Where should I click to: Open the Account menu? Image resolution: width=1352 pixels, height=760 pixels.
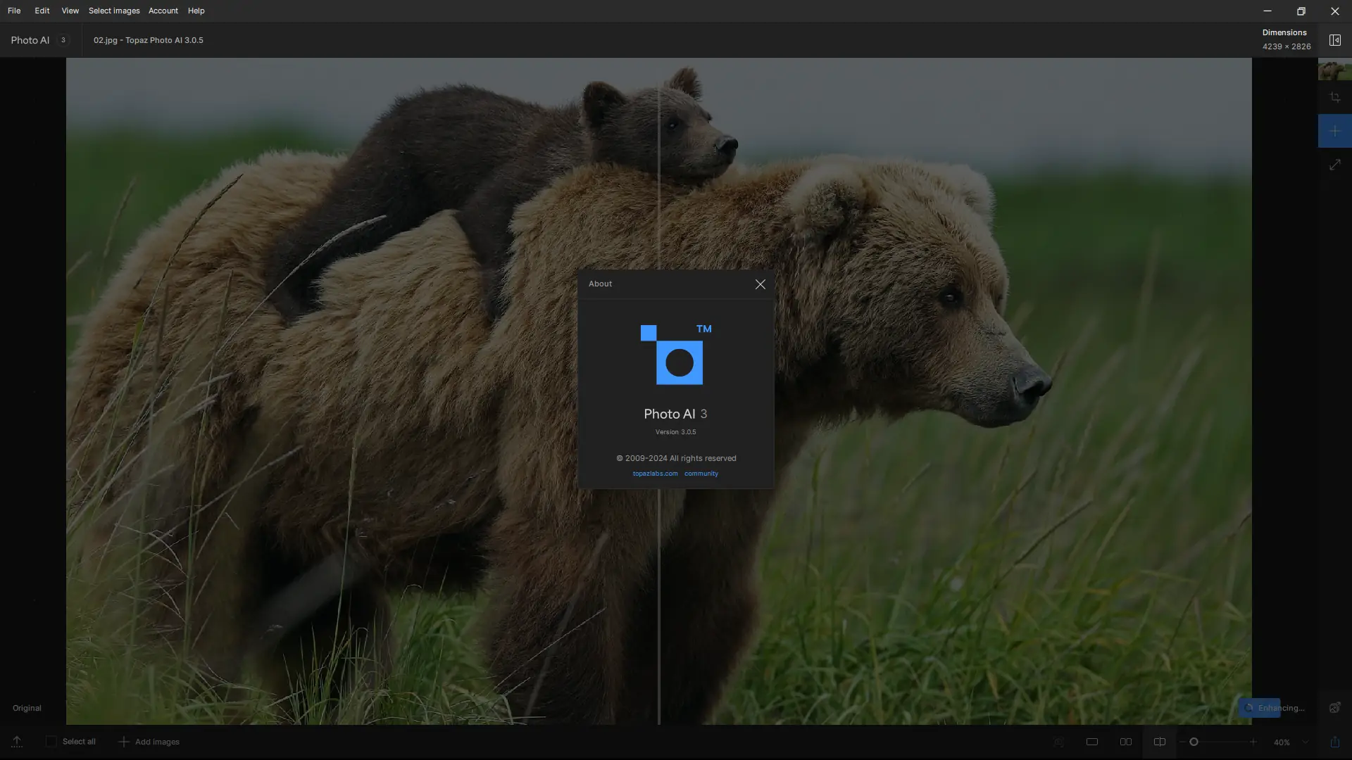click(163, 11)
